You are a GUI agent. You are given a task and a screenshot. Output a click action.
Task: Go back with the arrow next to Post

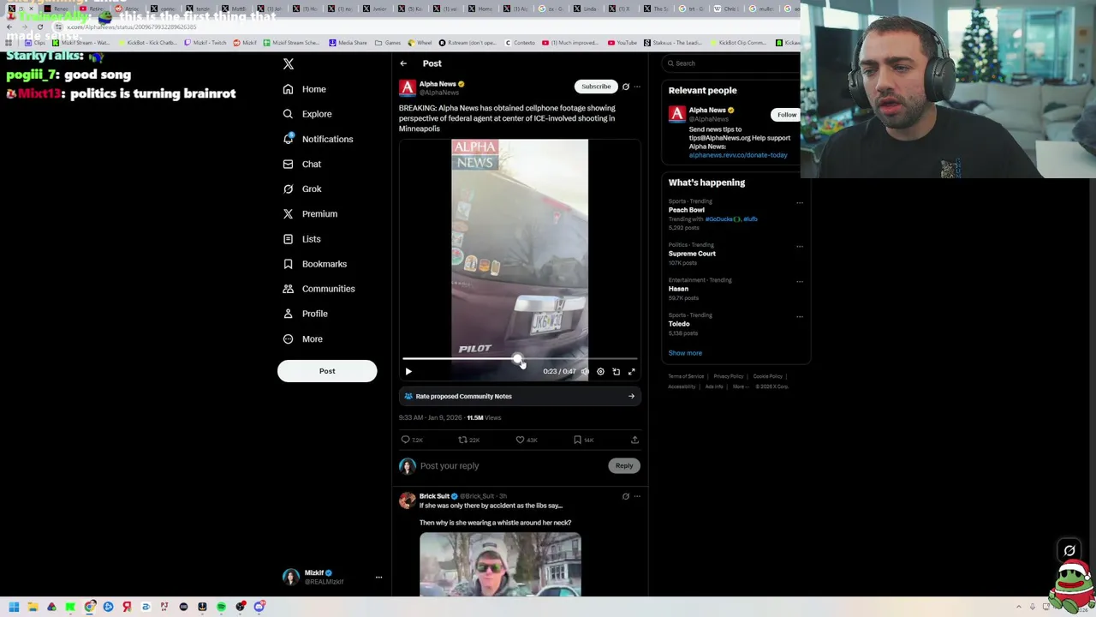403,63
